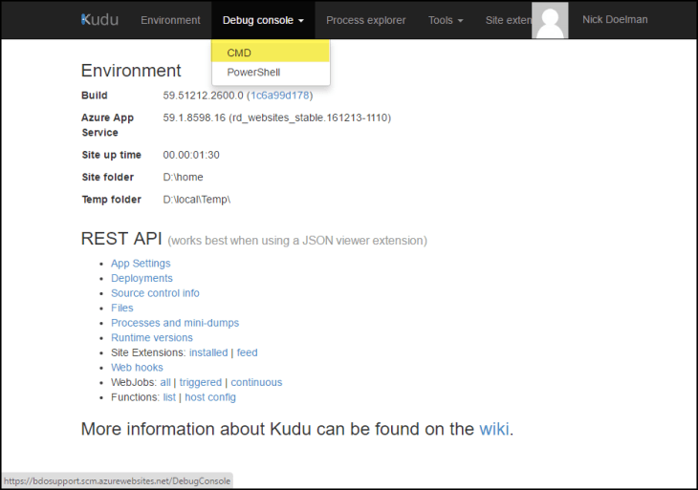Open Processes and mini-dumps link
The image size is (698, 490).
coord(175,323)
